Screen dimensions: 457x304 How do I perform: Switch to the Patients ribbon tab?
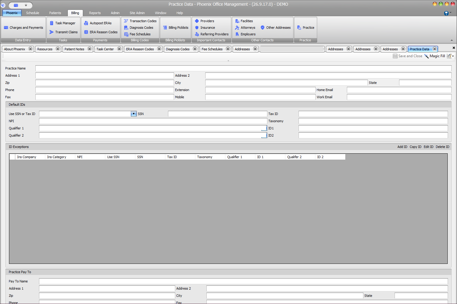point(55,13)
